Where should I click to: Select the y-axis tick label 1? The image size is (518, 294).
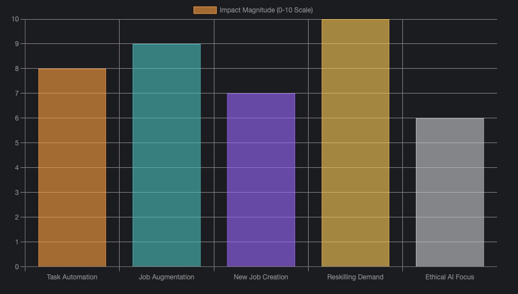pos(16,242)
